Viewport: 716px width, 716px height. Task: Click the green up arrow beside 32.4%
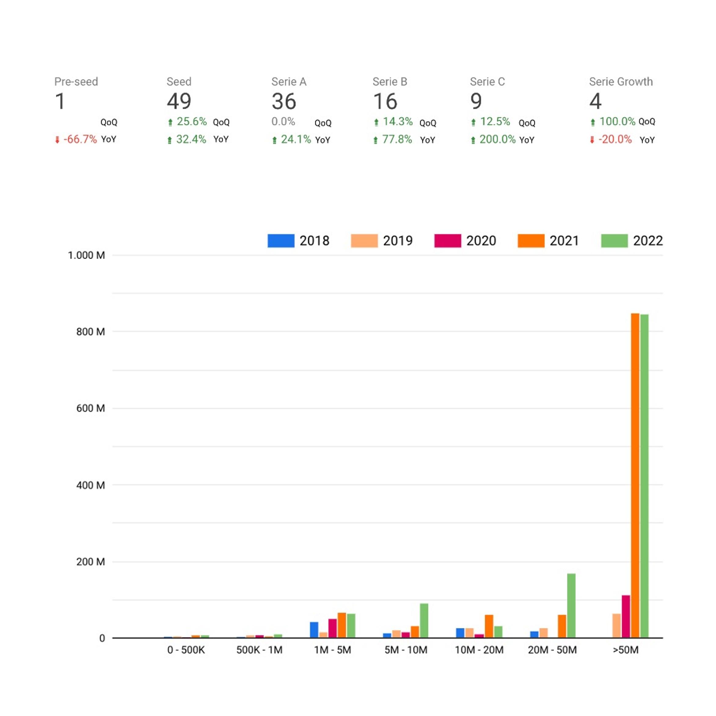coord(169,140)
